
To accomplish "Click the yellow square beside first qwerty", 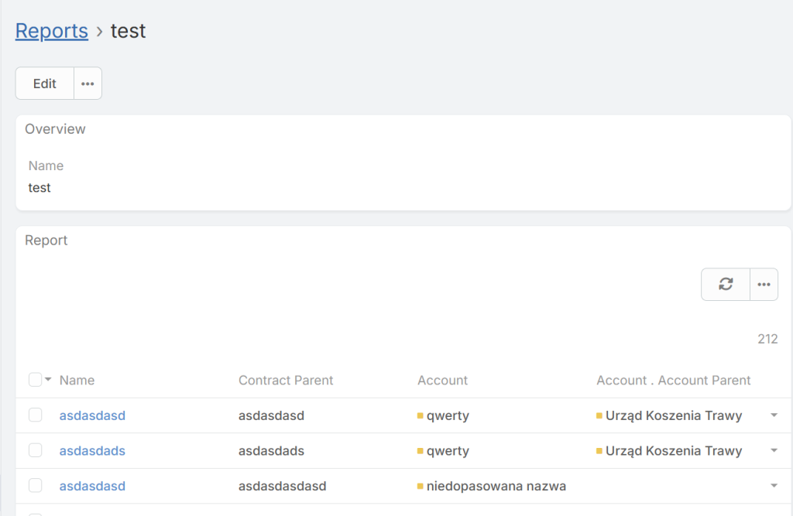I will 420,416.
